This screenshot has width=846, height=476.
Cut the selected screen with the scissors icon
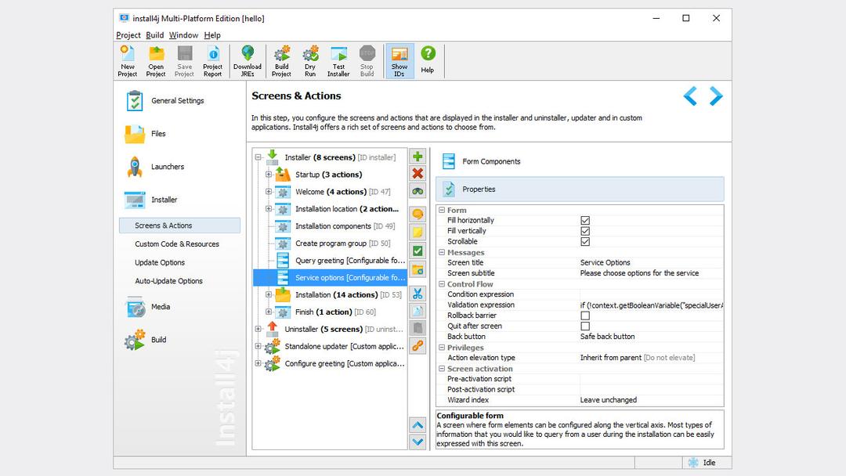417,293
